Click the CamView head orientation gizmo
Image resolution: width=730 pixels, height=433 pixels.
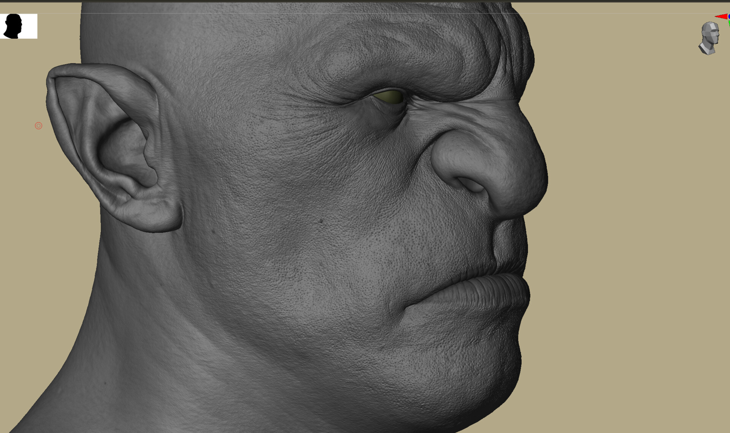709,38
